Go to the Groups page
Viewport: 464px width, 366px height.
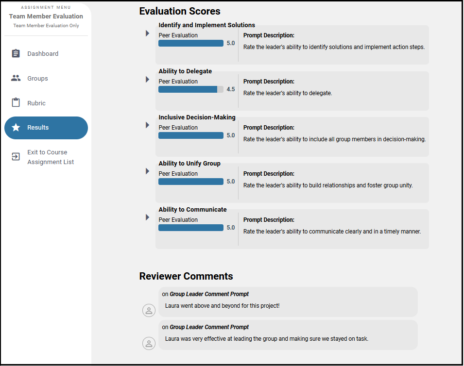click(x=38, y=79)
